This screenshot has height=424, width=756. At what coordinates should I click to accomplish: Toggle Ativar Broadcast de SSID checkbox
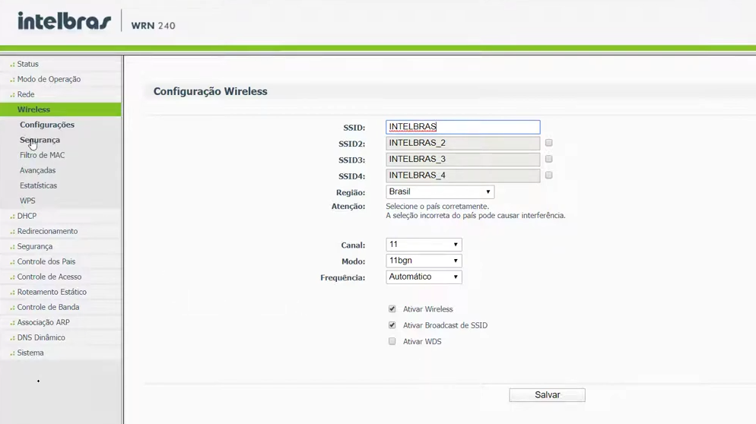coord(392,325)
